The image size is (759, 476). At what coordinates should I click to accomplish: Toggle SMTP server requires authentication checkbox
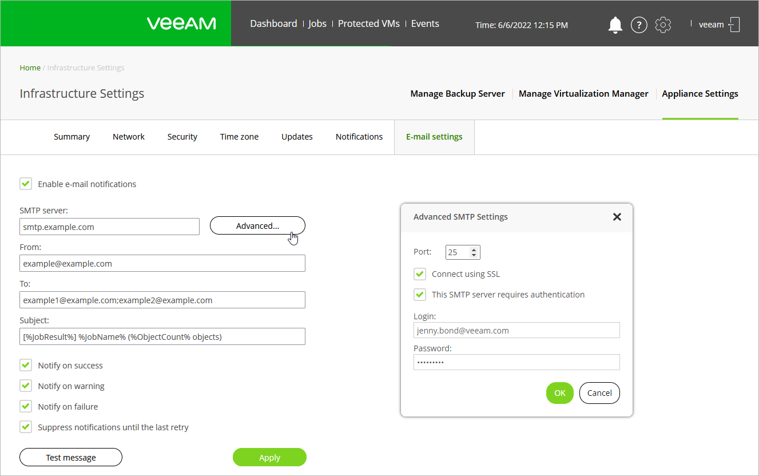(420, 295)
